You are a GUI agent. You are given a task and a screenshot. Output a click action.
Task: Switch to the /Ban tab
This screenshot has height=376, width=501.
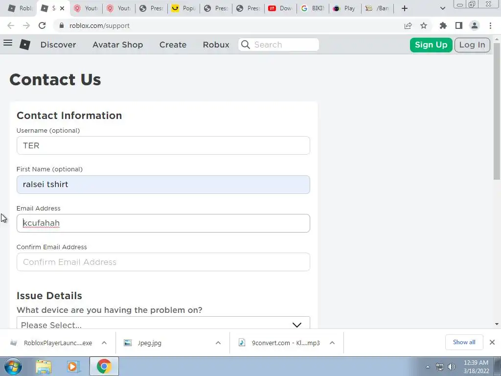coord(378,8)
